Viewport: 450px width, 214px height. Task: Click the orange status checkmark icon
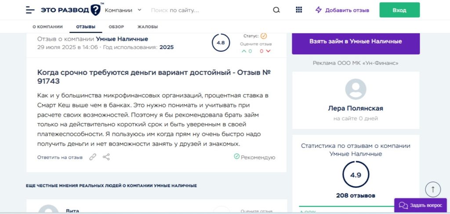pyautogui.click(x=264, y=36)
